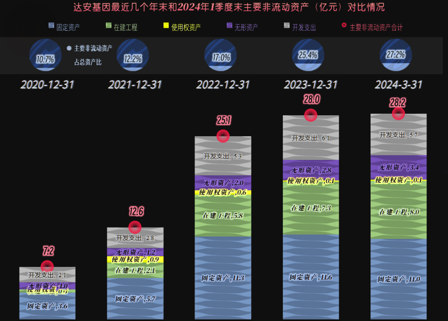Click the 主要非流动资产合计 legend label
This screenshot has width=448, height=321.
click(376, 28)
